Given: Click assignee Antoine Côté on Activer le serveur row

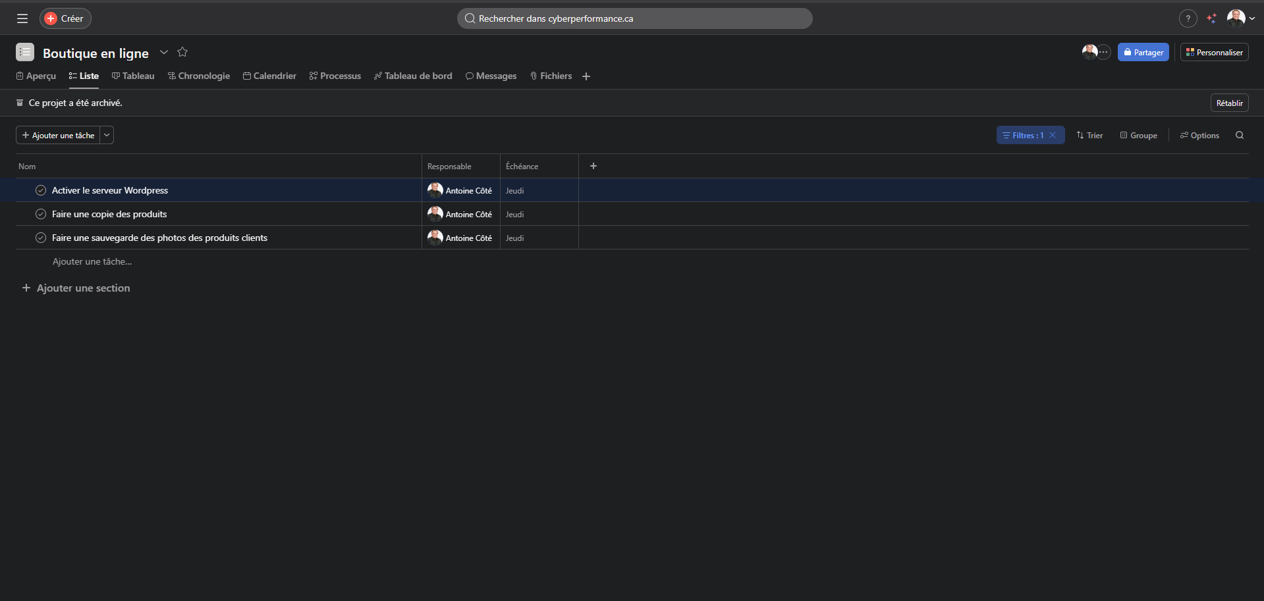Looking at the screenshot, I should pyautogui.click(x=460, y=190).
